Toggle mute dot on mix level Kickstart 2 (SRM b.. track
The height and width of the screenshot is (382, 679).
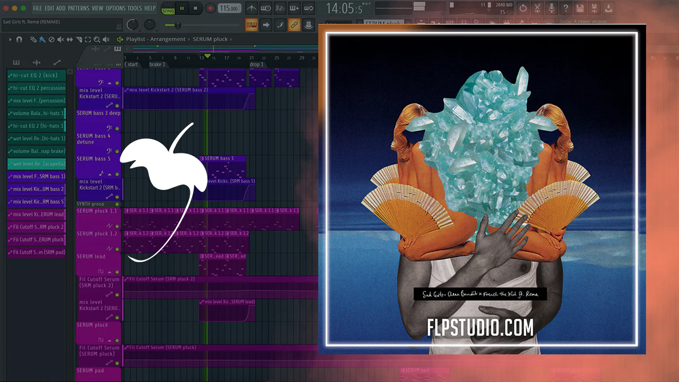click(x=117, y=197)
